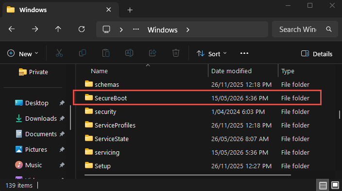342x191 pixels.
Task: Open Pictures in quick access
Action: (31, 150)
